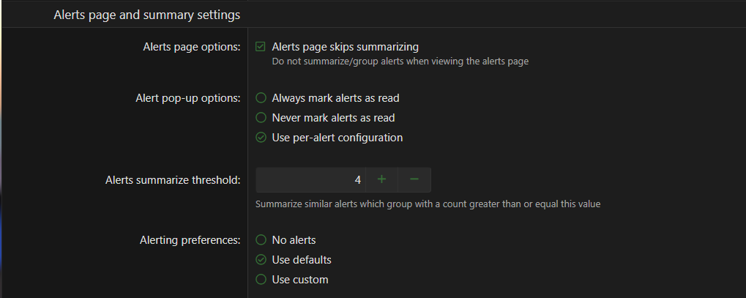Click the Alerts page options label

click(x=191, y=47)
